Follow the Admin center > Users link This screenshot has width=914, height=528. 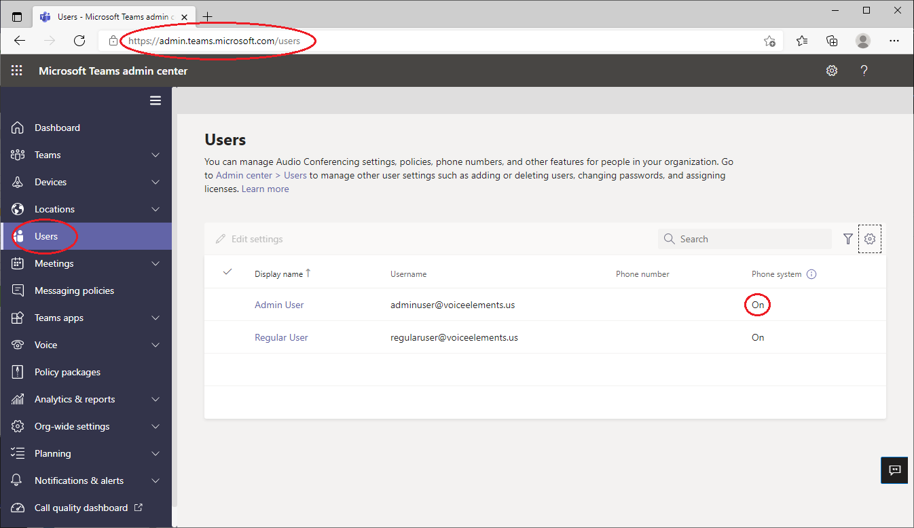click(261, 175)
